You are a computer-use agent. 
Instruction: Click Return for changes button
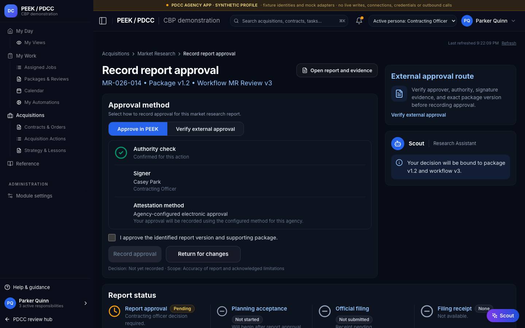click(x=203, y=254)
